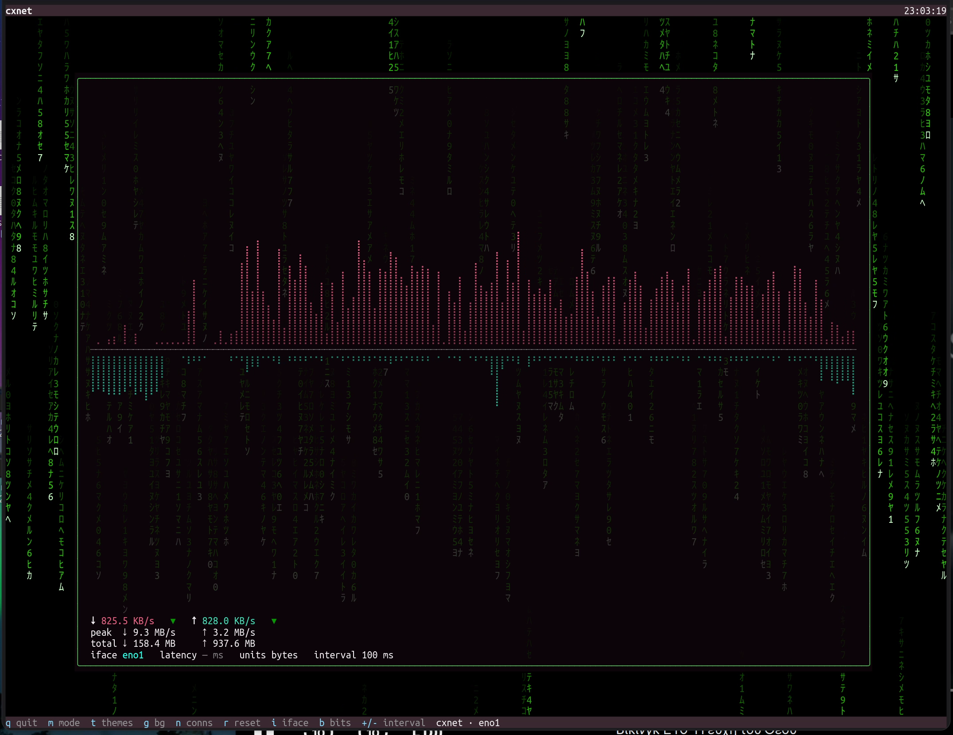Click the 23:03:19 clock in the title bar
953x735 pixels.
pyautogui.click(x=925, y=11)
